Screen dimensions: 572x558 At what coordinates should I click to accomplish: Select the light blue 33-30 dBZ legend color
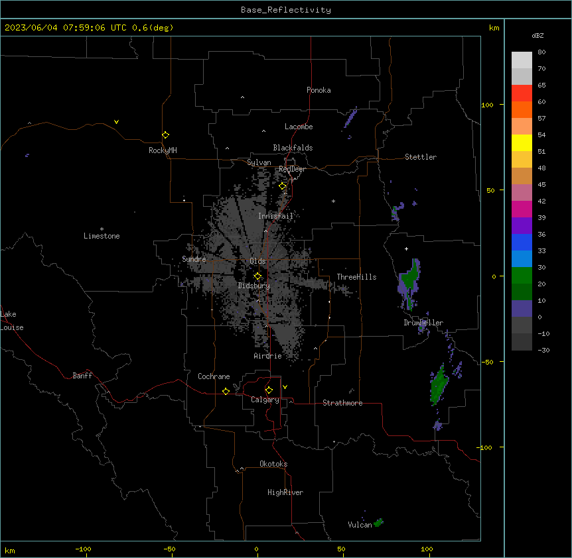522,258
